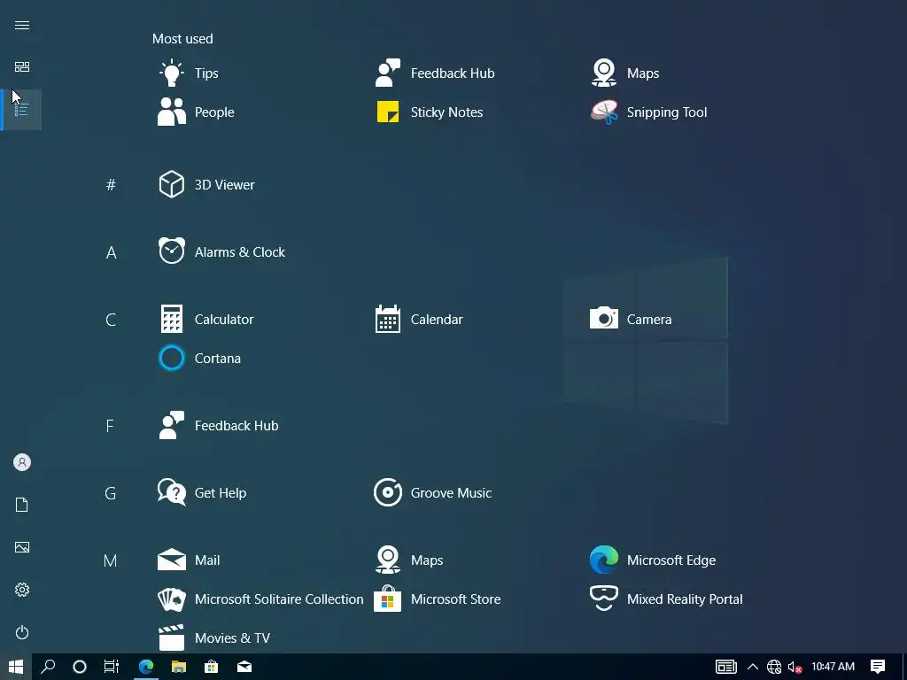Open taskbar Search

[48, 667]
